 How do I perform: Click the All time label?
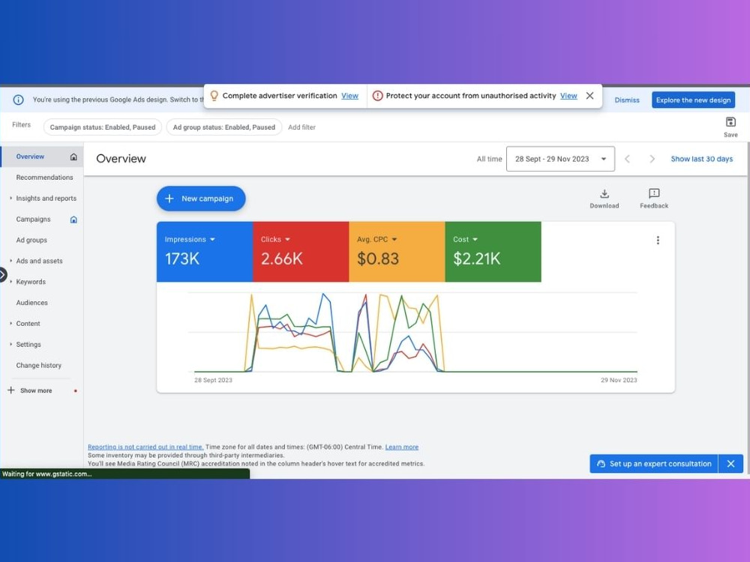(489, 159)
